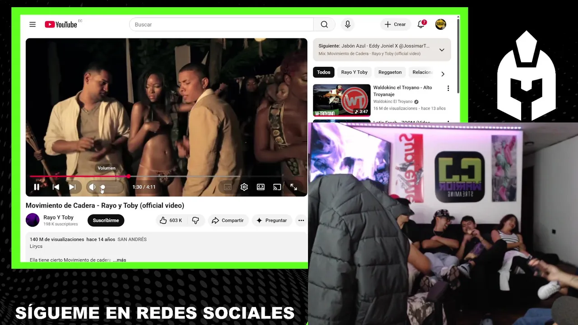
Task: Click the Suscribirme button
Action: 106,220
